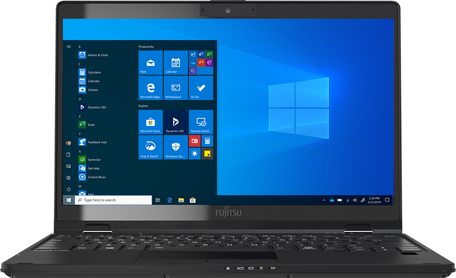The height and width of the screenshot is (278, 456).
Task: Launch Calculator from the app list
Action: tap(90, 72)
